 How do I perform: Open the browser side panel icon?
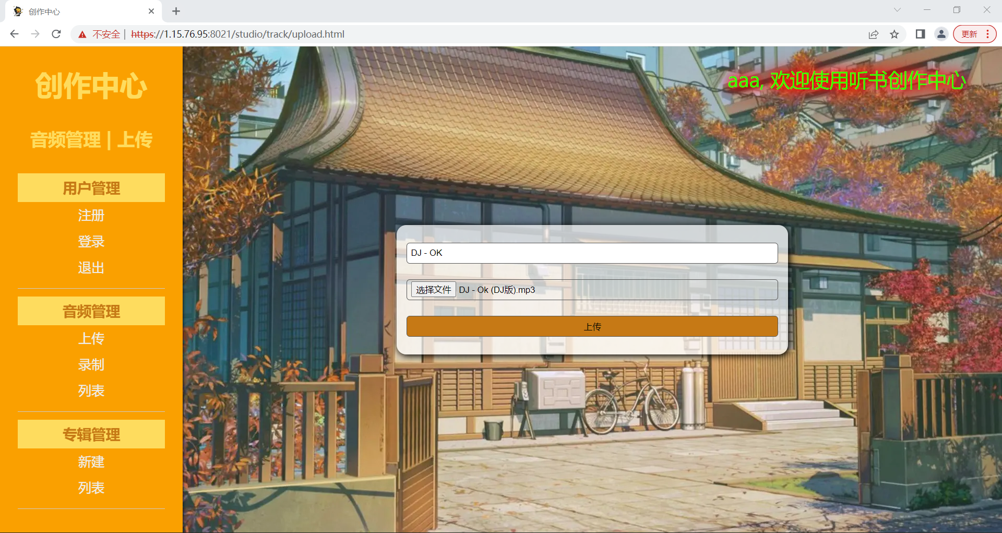point(920,34)
